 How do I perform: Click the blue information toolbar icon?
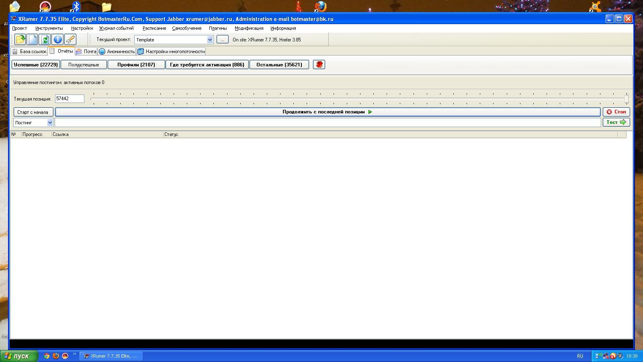pos(57,39)
